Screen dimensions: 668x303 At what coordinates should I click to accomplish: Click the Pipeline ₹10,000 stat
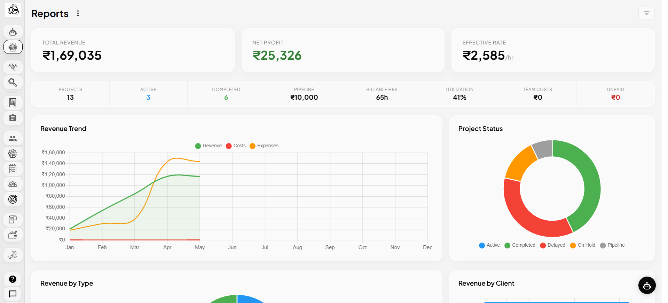click(304, 94)
